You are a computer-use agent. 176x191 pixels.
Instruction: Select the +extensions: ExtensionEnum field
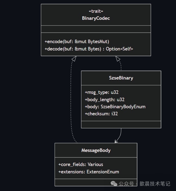(x=89, y=172)
